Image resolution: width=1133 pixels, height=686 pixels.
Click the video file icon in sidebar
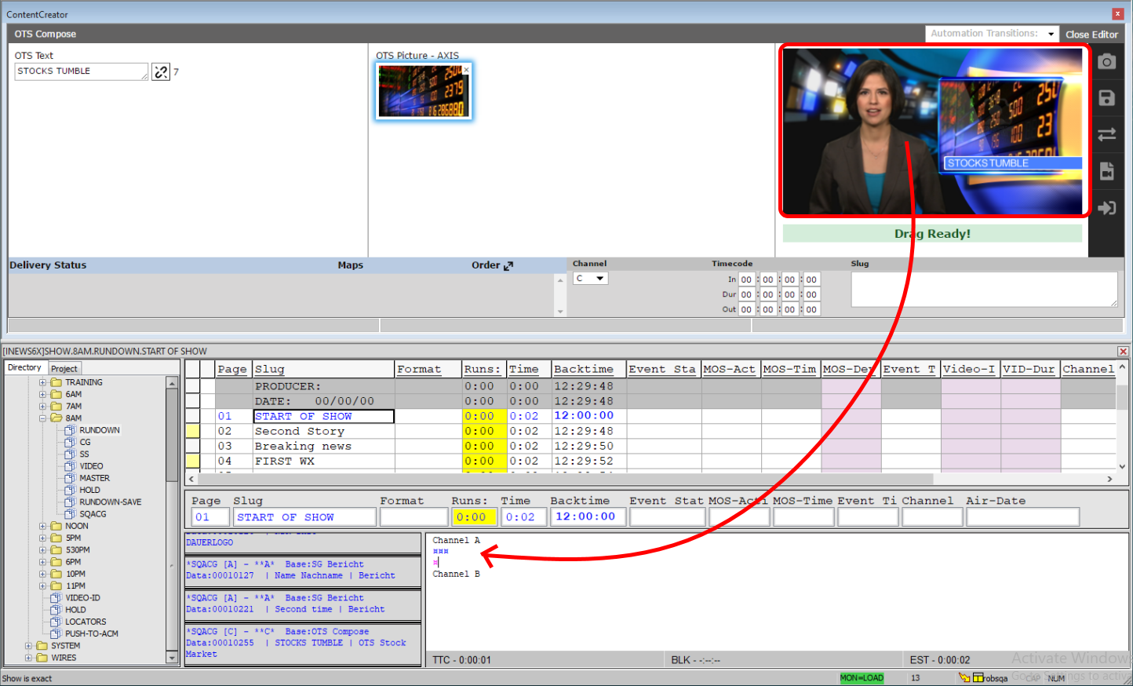1106,171
